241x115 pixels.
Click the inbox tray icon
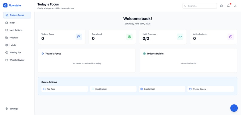[x=7, y=23]
